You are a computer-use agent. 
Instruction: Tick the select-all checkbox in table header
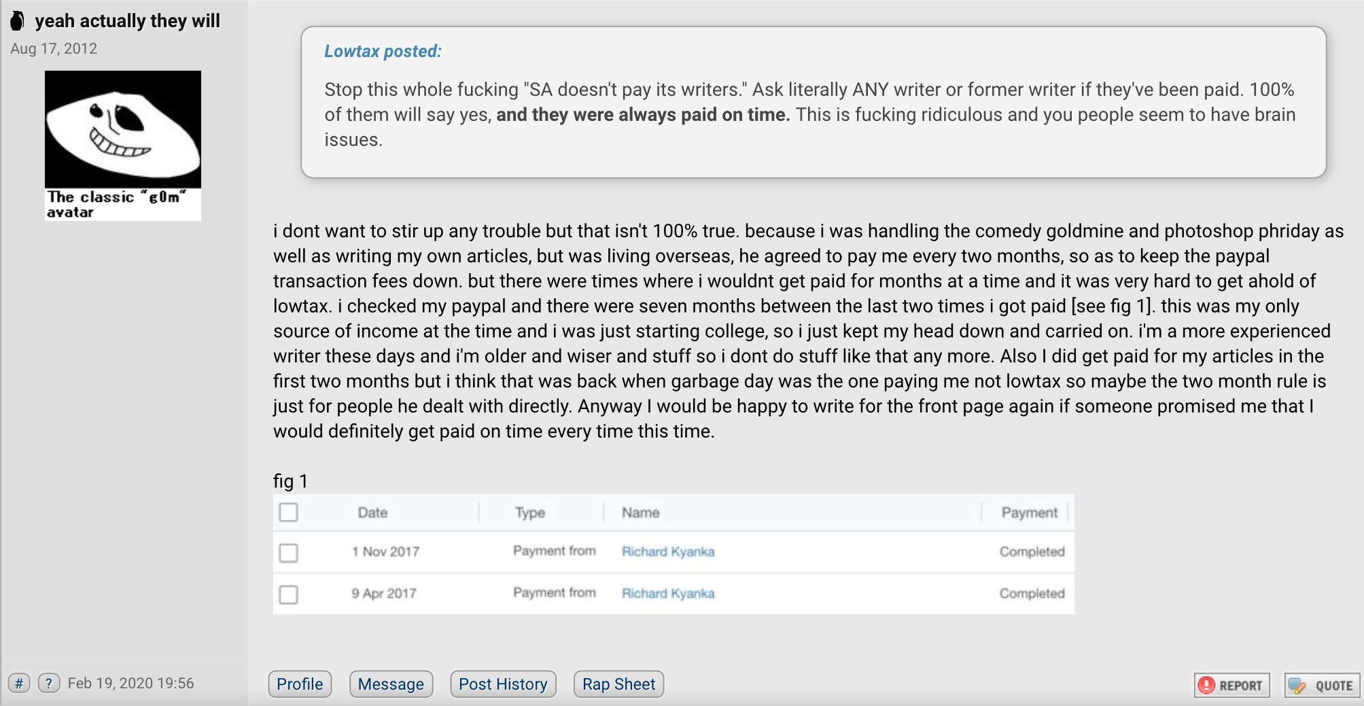pyautogui.click(x=288, y=512)
